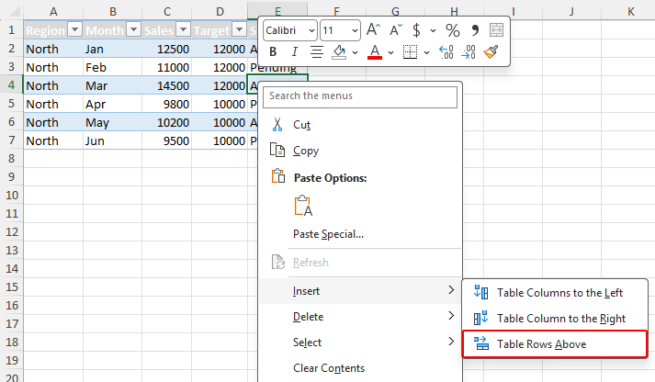Expand the Delete submenu
Screen dimensions: 655x382
point(360,317)
